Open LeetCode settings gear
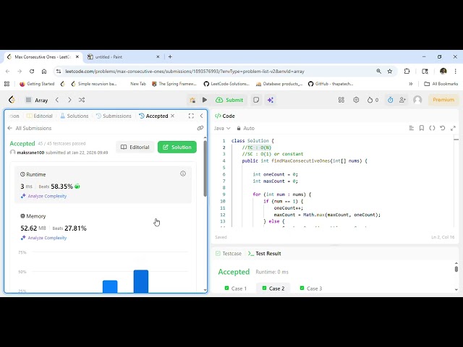463x347 pixels. pos(356,100)
